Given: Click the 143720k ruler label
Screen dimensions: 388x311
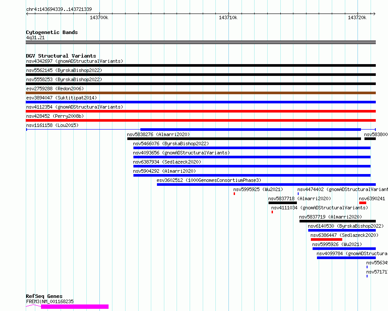Looking at the screenshot, I should (357, 17).
